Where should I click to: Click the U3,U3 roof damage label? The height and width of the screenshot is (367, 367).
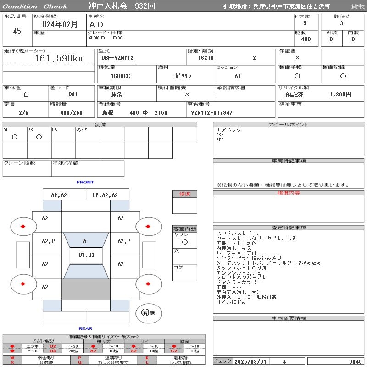86,255
